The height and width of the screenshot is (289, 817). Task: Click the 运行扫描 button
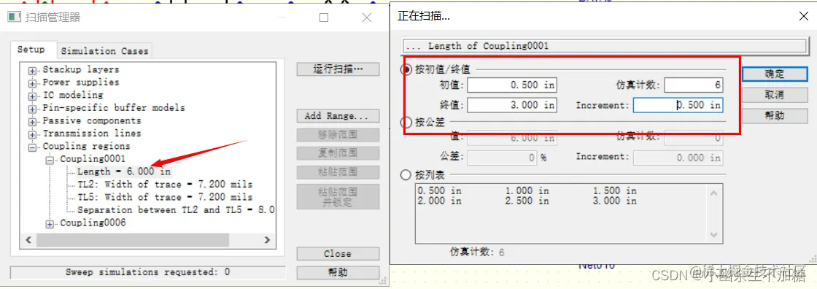pyautogui.click(x=338, y=69)
